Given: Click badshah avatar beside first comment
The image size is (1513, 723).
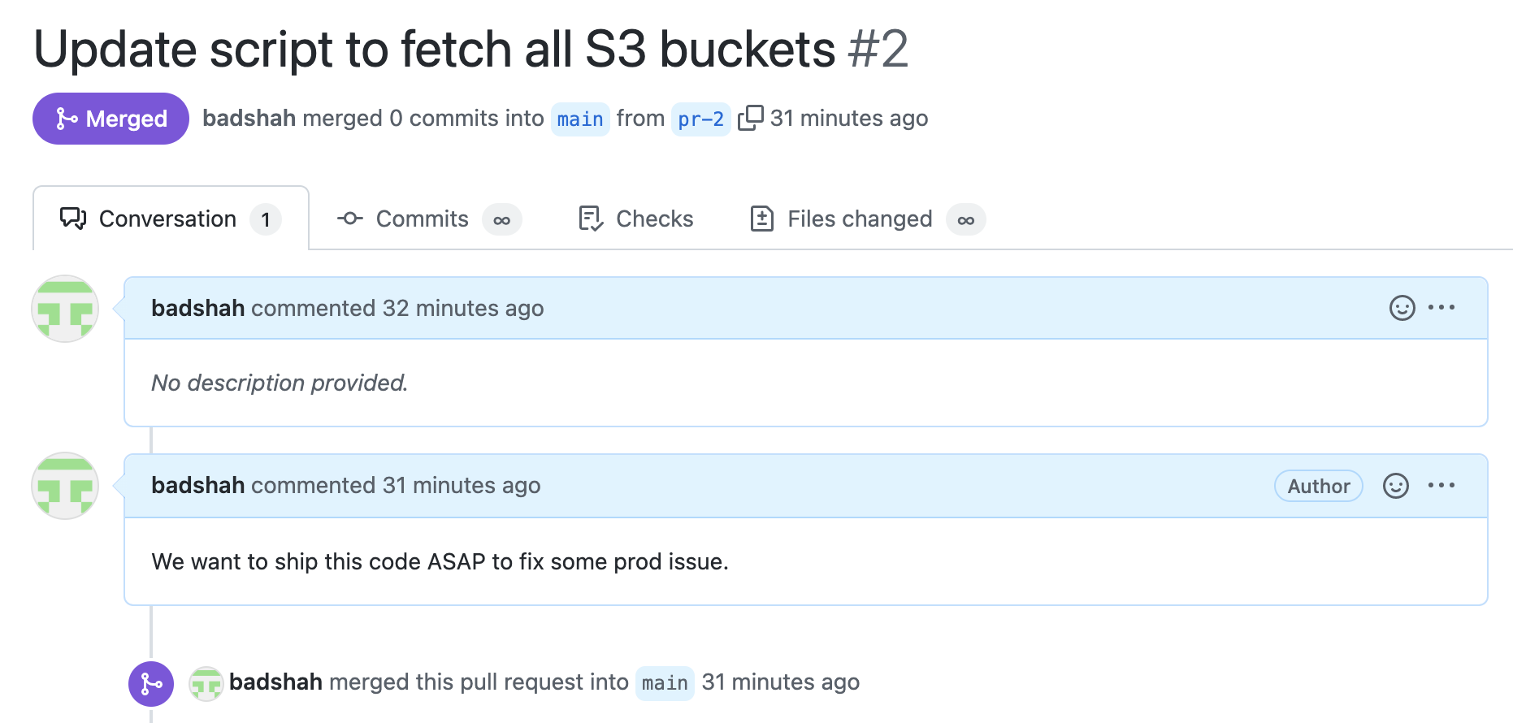Looking at the screenshot, I should coord(65,309).
